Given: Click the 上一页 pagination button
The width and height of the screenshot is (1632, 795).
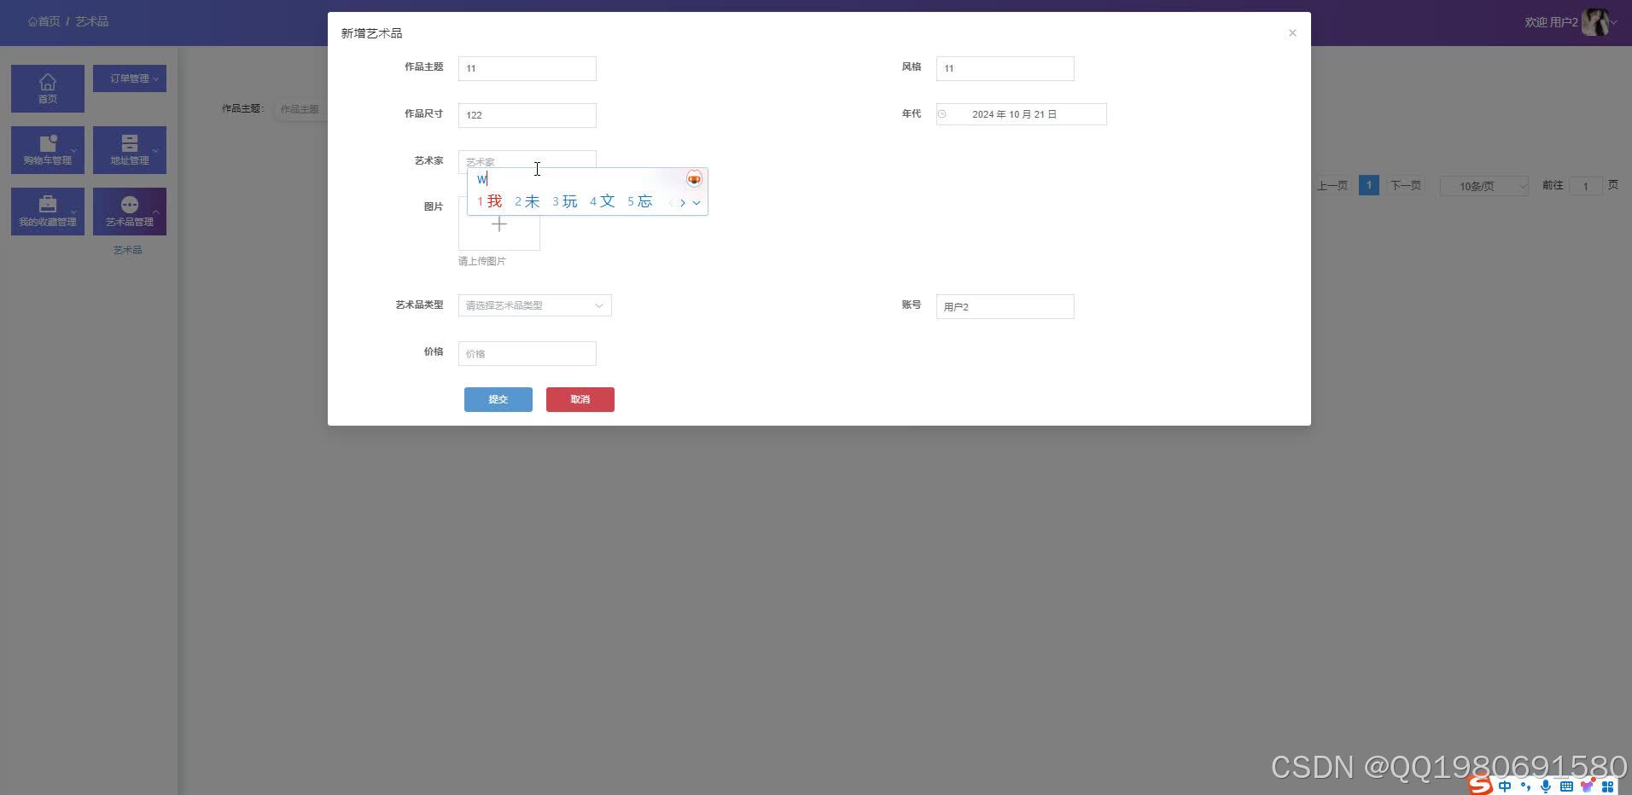Looking at the screenshot, I should 1332,185.
